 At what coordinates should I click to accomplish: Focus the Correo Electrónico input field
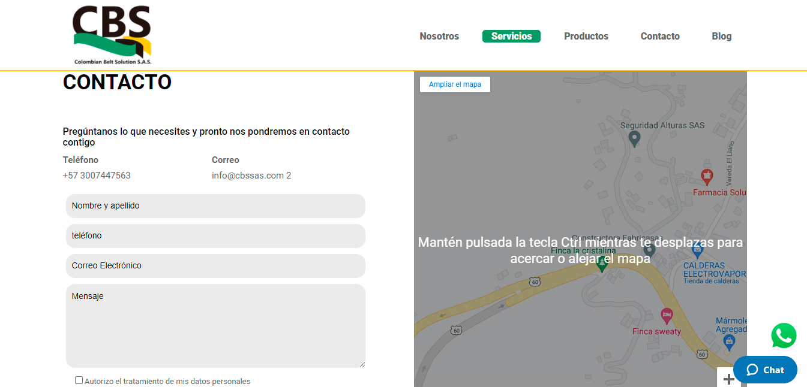215,266
